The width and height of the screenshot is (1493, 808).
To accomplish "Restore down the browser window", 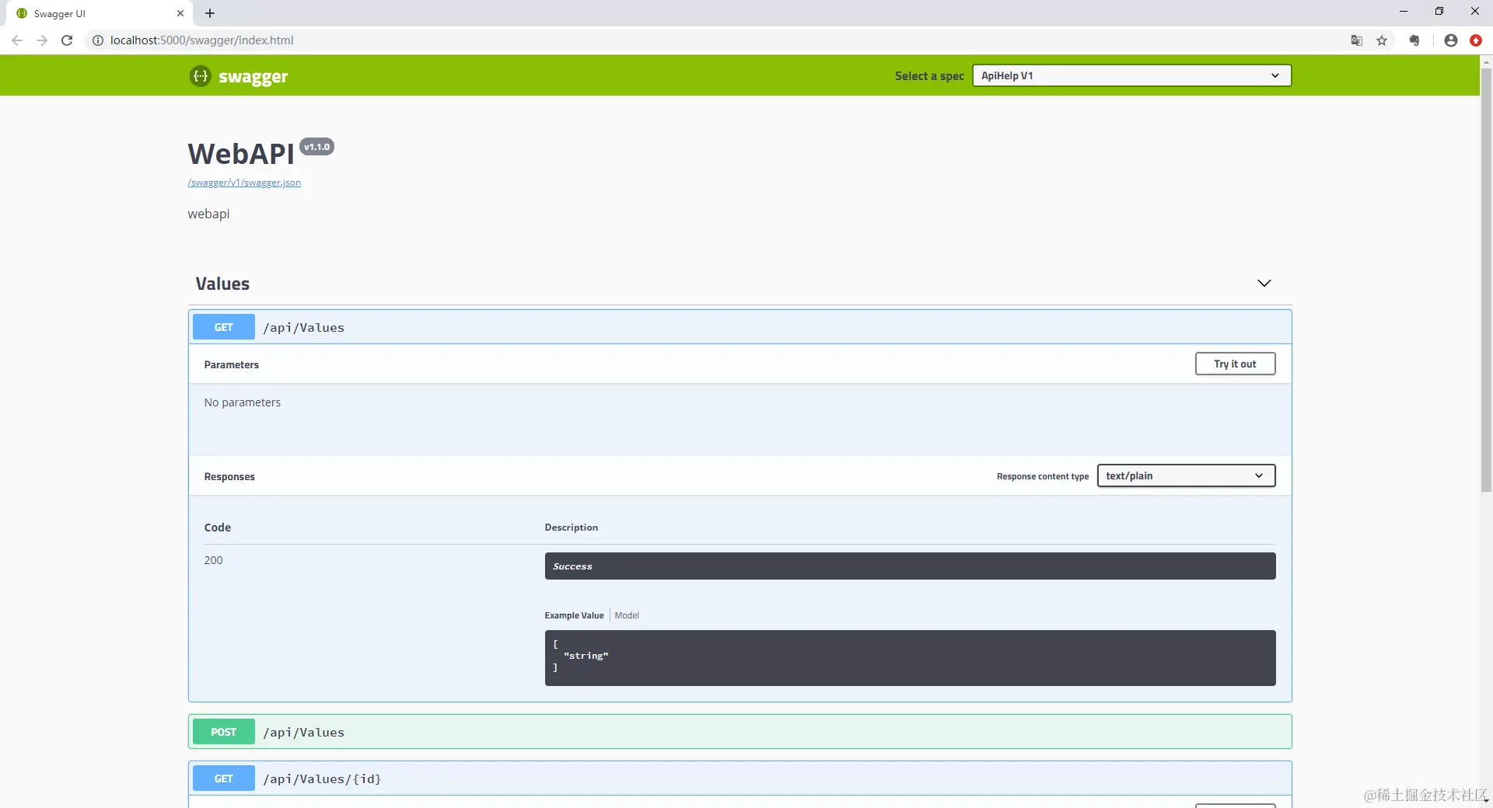I will [x=1439, y=12].
